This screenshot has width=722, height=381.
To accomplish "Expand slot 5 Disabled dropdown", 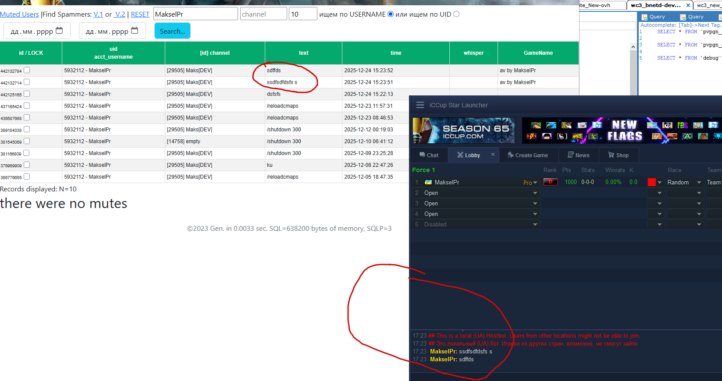I will point(535,225).
